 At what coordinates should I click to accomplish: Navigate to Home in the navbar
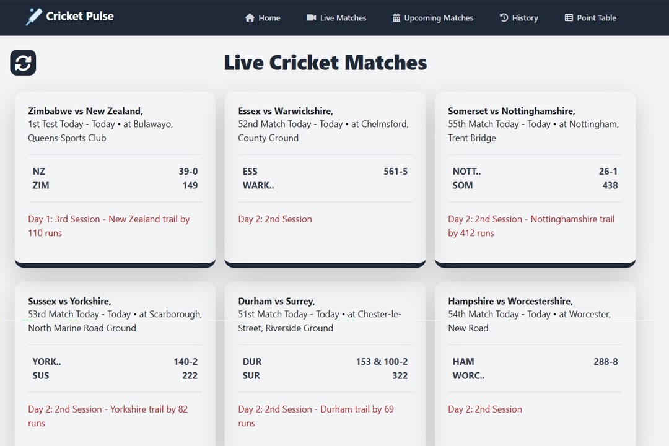(263, 18)
